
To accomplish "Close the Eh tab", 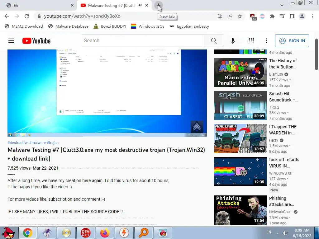I will pyautogui.click(x=72, y=6).
